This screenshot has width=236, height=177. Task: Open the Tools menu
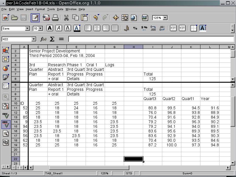[x=51, y=9]
